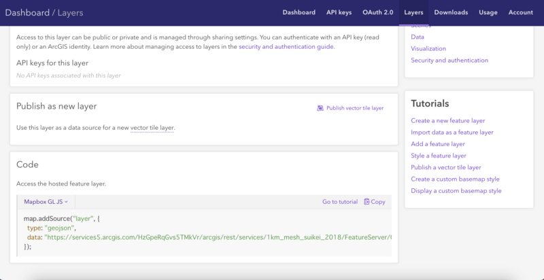
Task: Go to the Downloads tab
Action: coord(451,12)
